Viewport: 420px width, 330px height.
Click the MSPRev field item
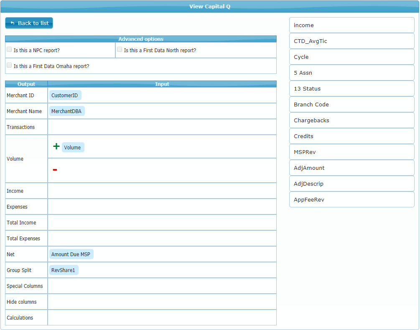pos(351,152)
